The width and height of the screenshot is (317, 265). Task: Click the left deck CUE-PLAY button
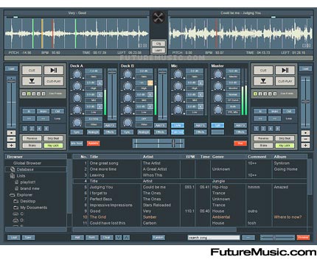click(x=54, y=81)
